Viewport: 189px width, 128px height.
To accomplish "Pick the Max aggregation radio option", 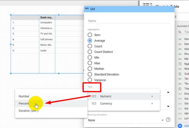I will click(90, 63).
